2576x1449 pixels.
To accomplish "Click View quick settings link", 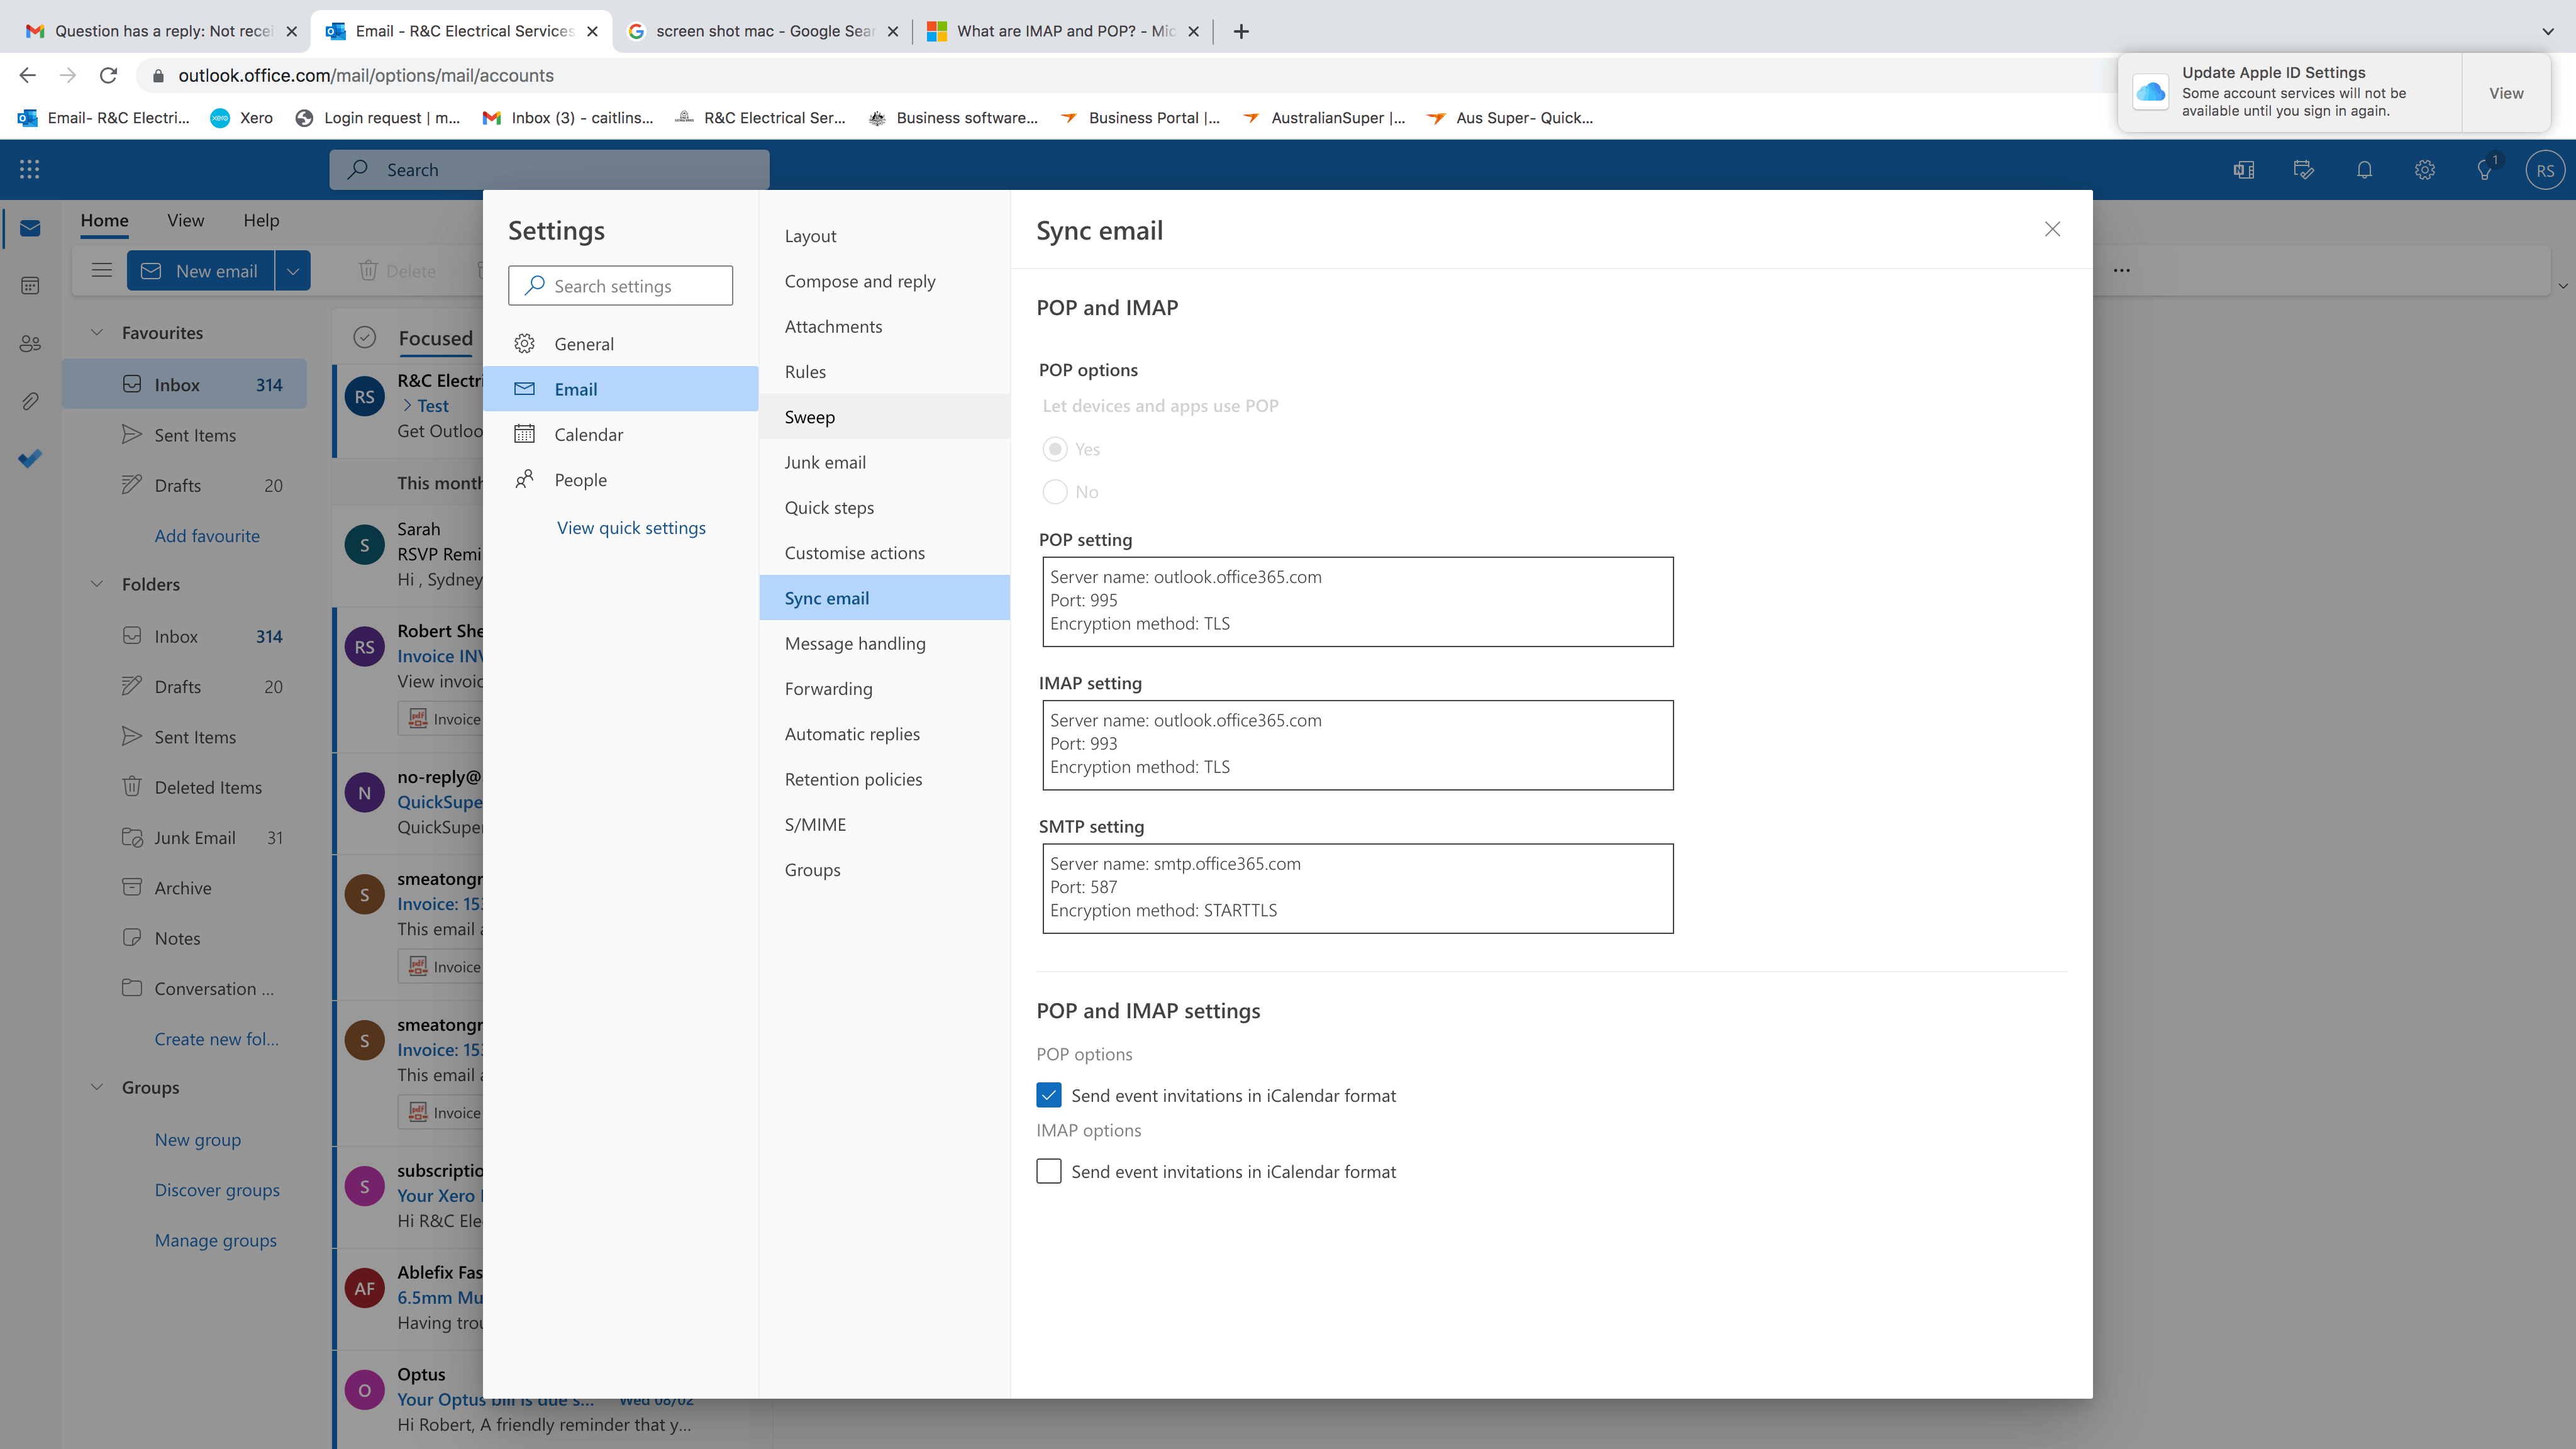I will click(631, 527).
